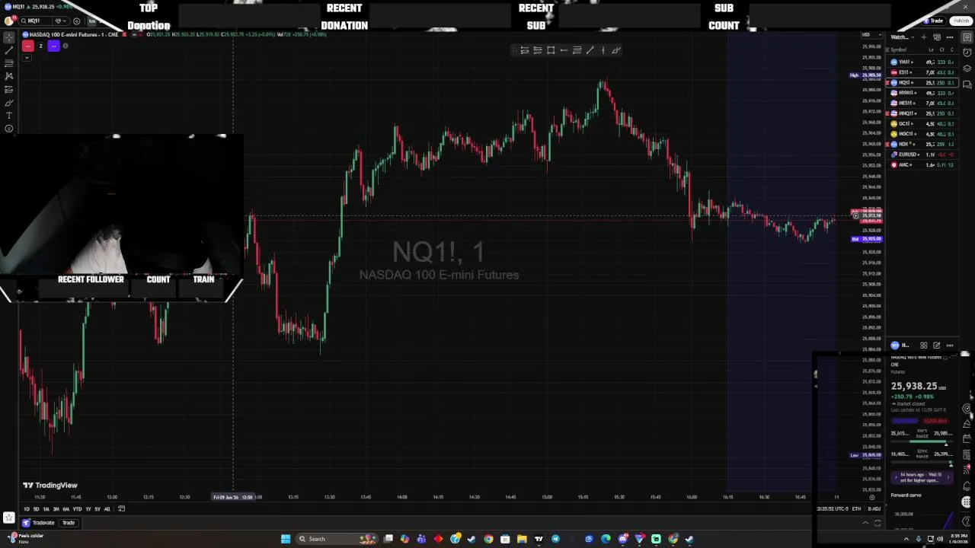This screenshot has height=548, width=975.
Task: Toggle the B-ADJ adjustment setting
Action: click(x=874, y=508)
